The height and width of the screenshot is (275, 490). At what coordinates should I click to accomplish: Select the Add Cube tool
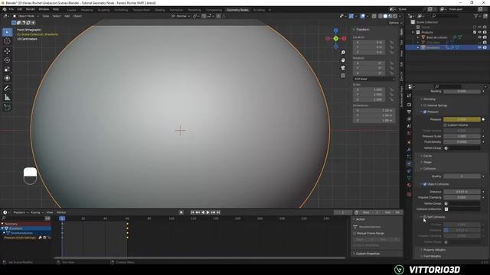pyautogui.click(x=7, y=108)
